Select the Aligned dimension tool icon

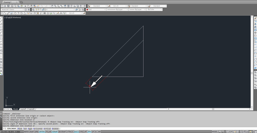5,13
